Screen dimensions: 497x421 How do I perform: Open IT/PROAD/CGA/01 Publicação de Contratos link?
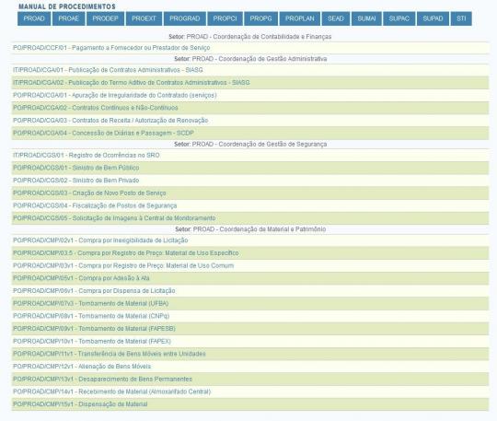pyautogui.click(x=108, y=70)
